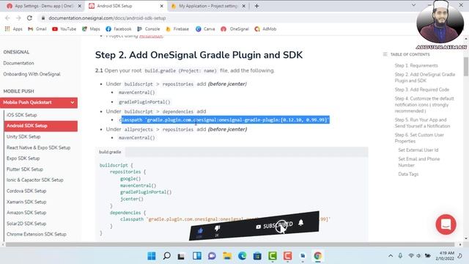
Task: Open the Apps bookmark grid icon
Action: 7,29
